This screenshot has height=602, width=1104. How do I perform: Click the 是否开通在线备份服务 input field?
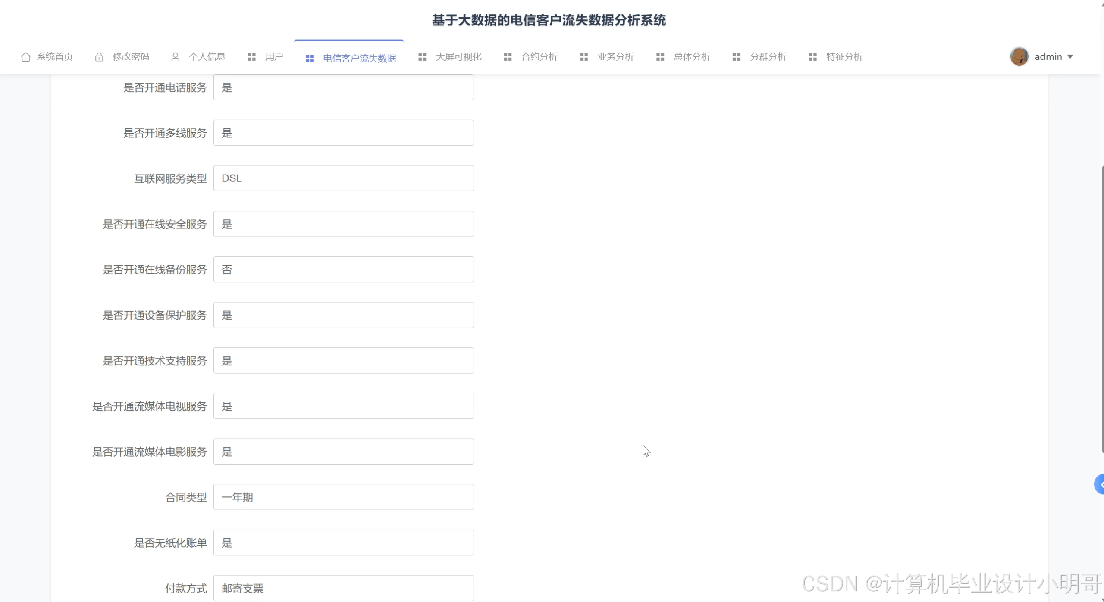pos(343,269)
